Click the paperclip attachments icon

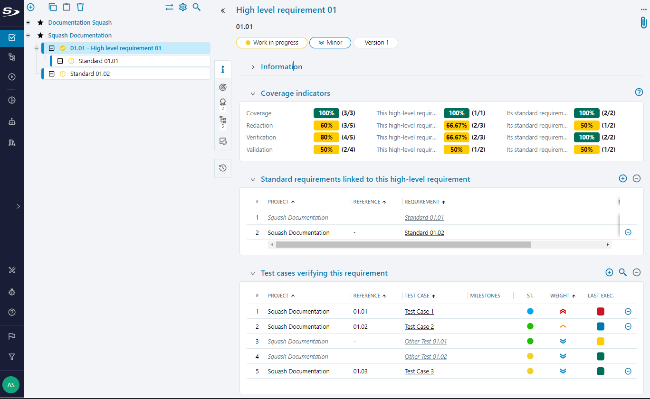[x=643, y=22]
